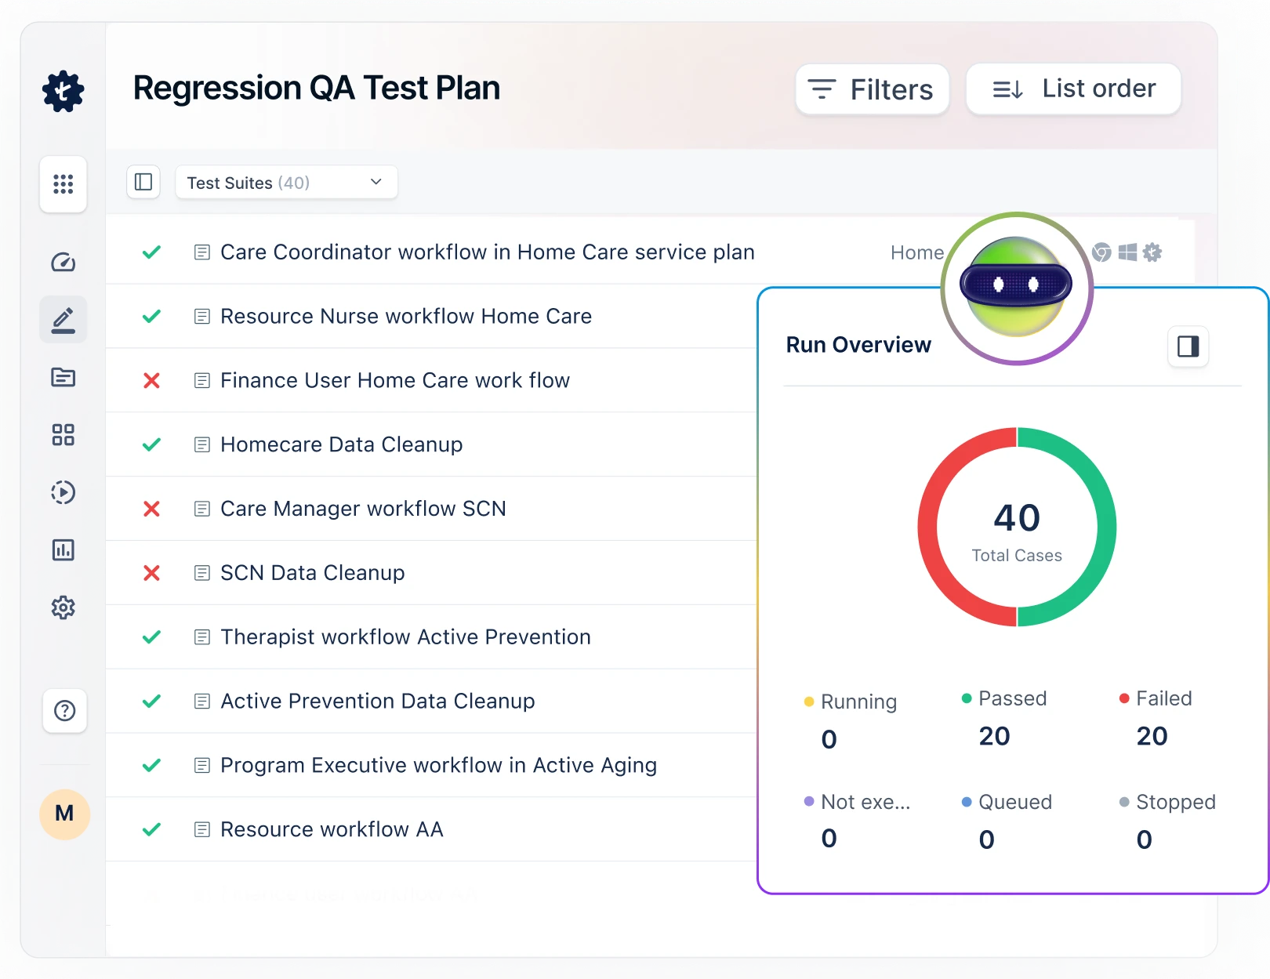Click the Windows icon next to Chrome
The width and height of the screenshot is (1270, 979).
point(1127,252)
